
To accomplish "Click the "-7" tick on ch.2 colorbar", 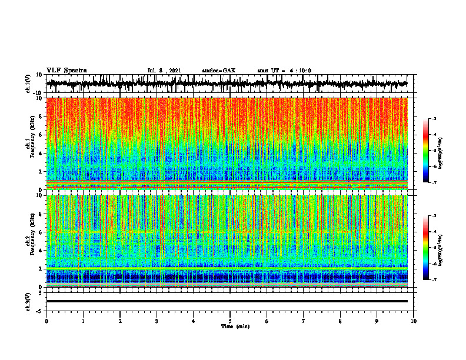I will click(x=434, y=279).
